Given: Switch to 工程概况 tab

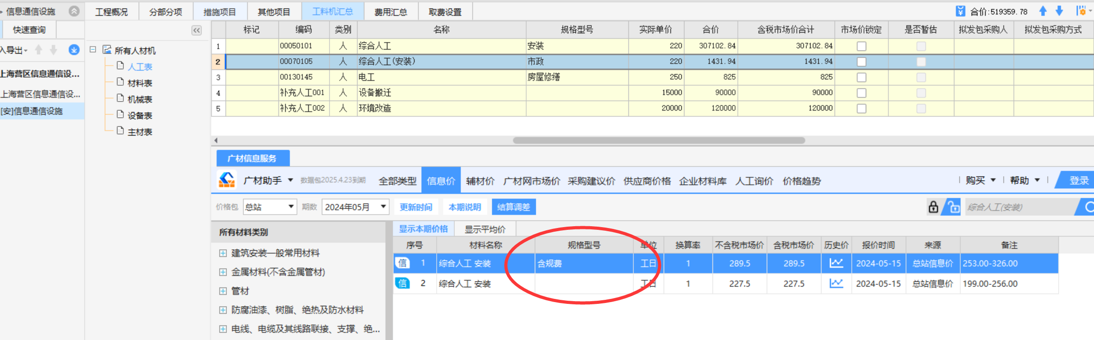Looking at the screenshot, I should (112, 12).
